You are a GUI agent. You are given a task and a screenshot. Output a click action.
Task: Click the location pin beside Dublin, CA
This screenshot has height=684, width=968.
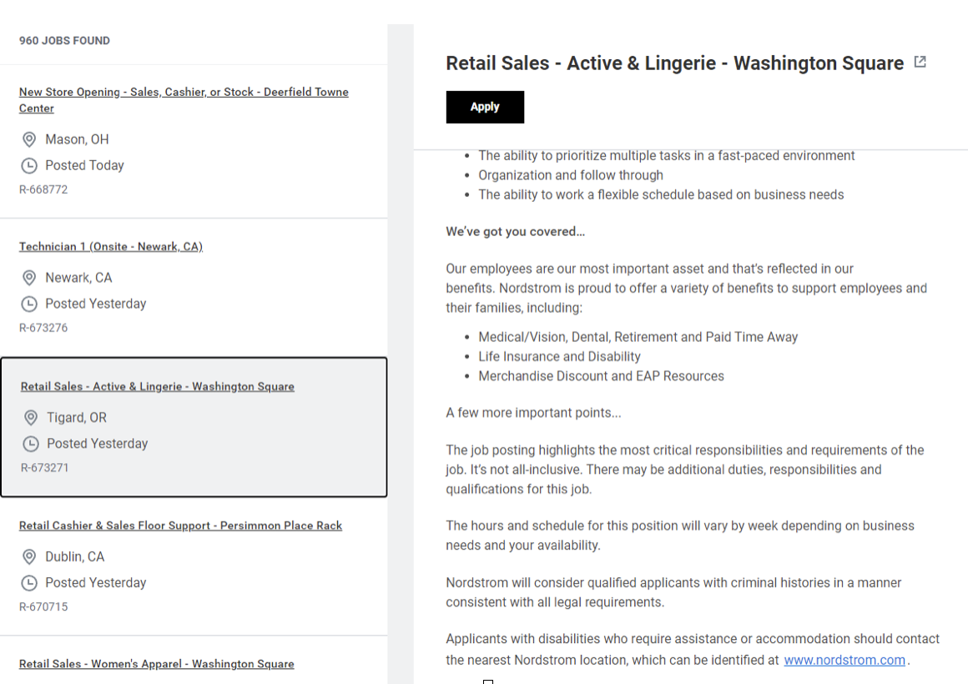(30, 556)
